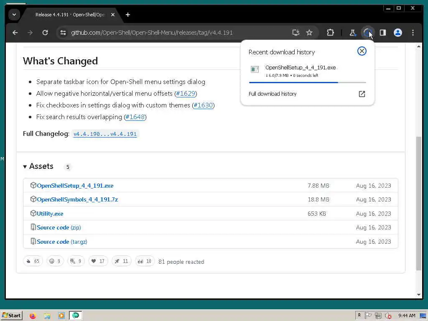Download the Utility.exe asset

tap(50, 214)
